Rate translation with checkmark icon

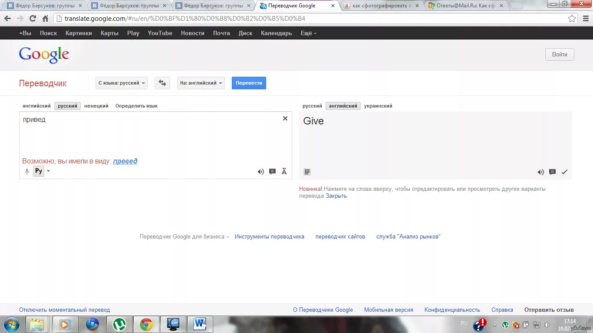pyautogui.click(x=564, y=172)
